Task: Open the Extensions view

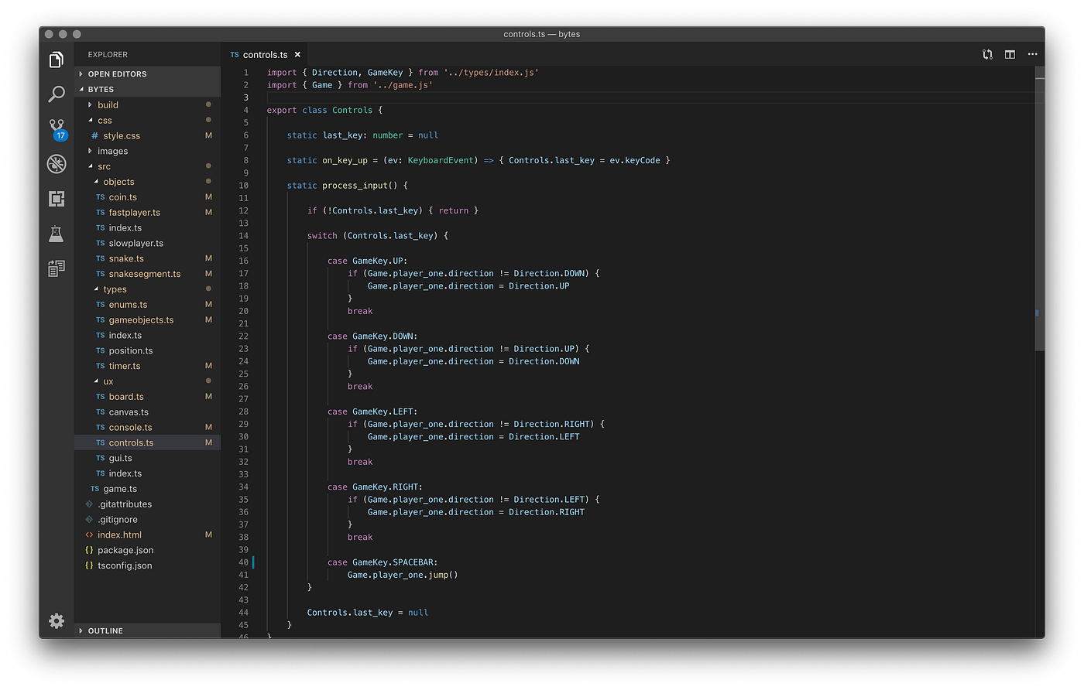Action: click(x=56, y=199)
